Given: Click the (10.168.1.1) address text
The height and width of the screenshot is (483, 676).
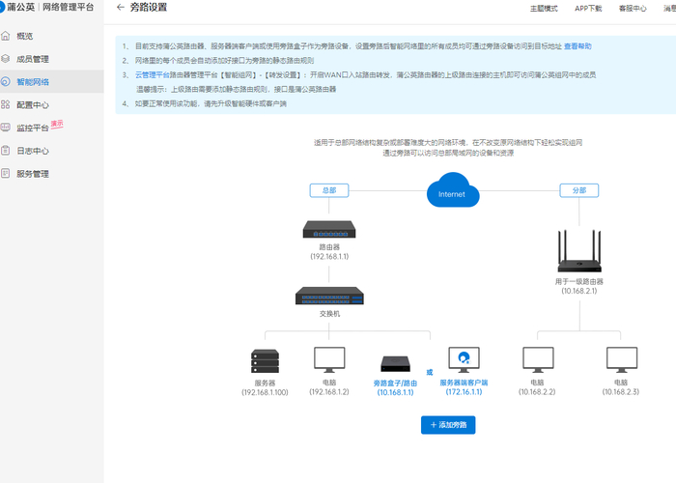Looking at the screenshot, I should (x=395, y=392).
